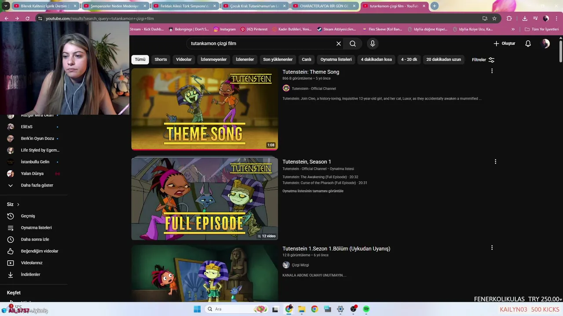Click the magnifier search button
Screen dimensions: 563x316
point(353,43)
